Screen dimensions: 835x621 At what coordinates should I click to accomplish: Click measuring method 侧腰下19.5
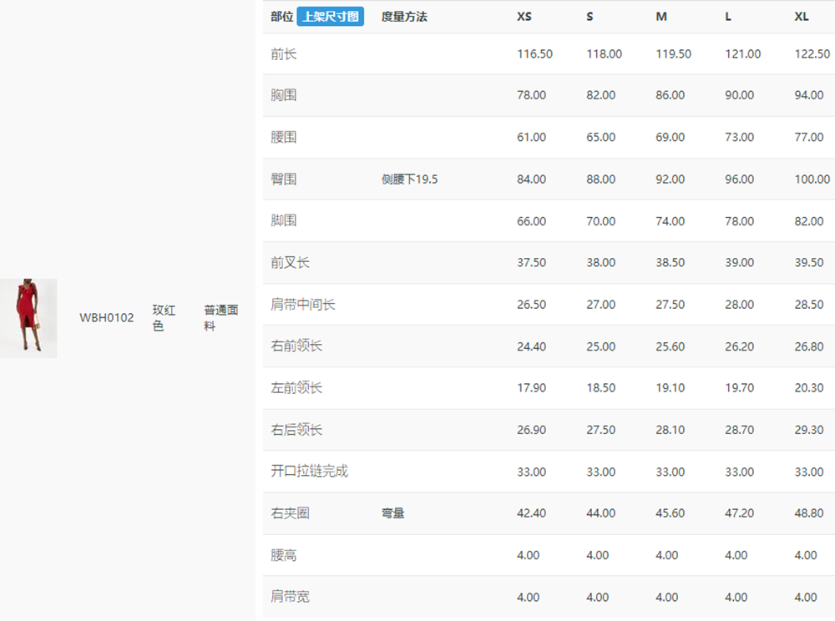pos(409,179)
